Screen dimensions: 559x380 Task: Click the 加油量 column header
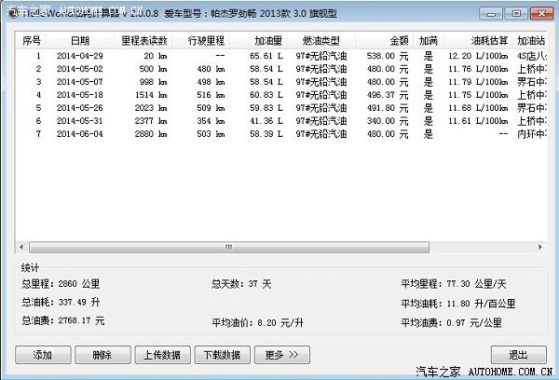(x=267, y=42)
